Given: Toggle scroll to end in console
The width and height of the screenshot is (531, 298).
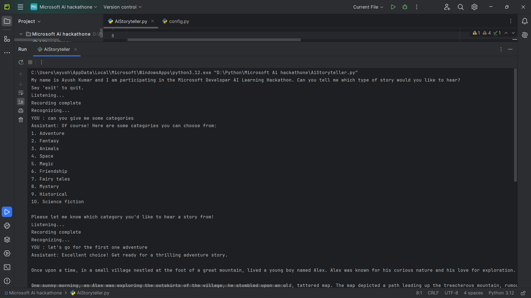Looking at the screenshot, I should coord(21,102).
